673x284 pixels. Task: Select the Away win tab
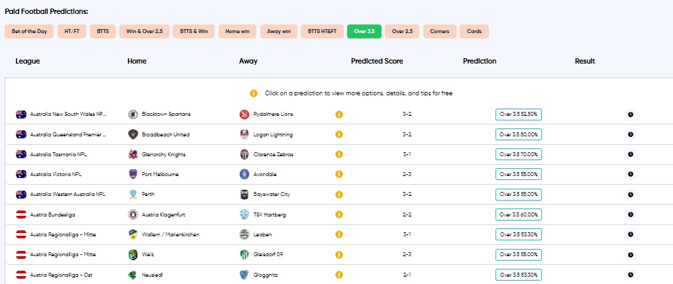(279, 31)
